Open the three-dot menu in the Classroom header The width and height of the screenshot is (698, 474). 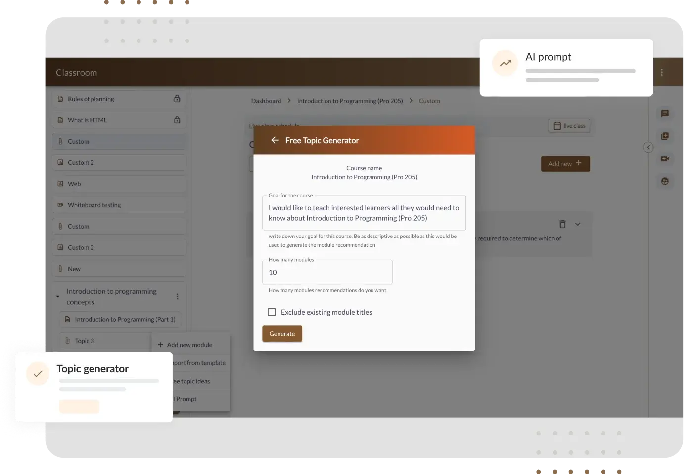[x=662, y=72]
